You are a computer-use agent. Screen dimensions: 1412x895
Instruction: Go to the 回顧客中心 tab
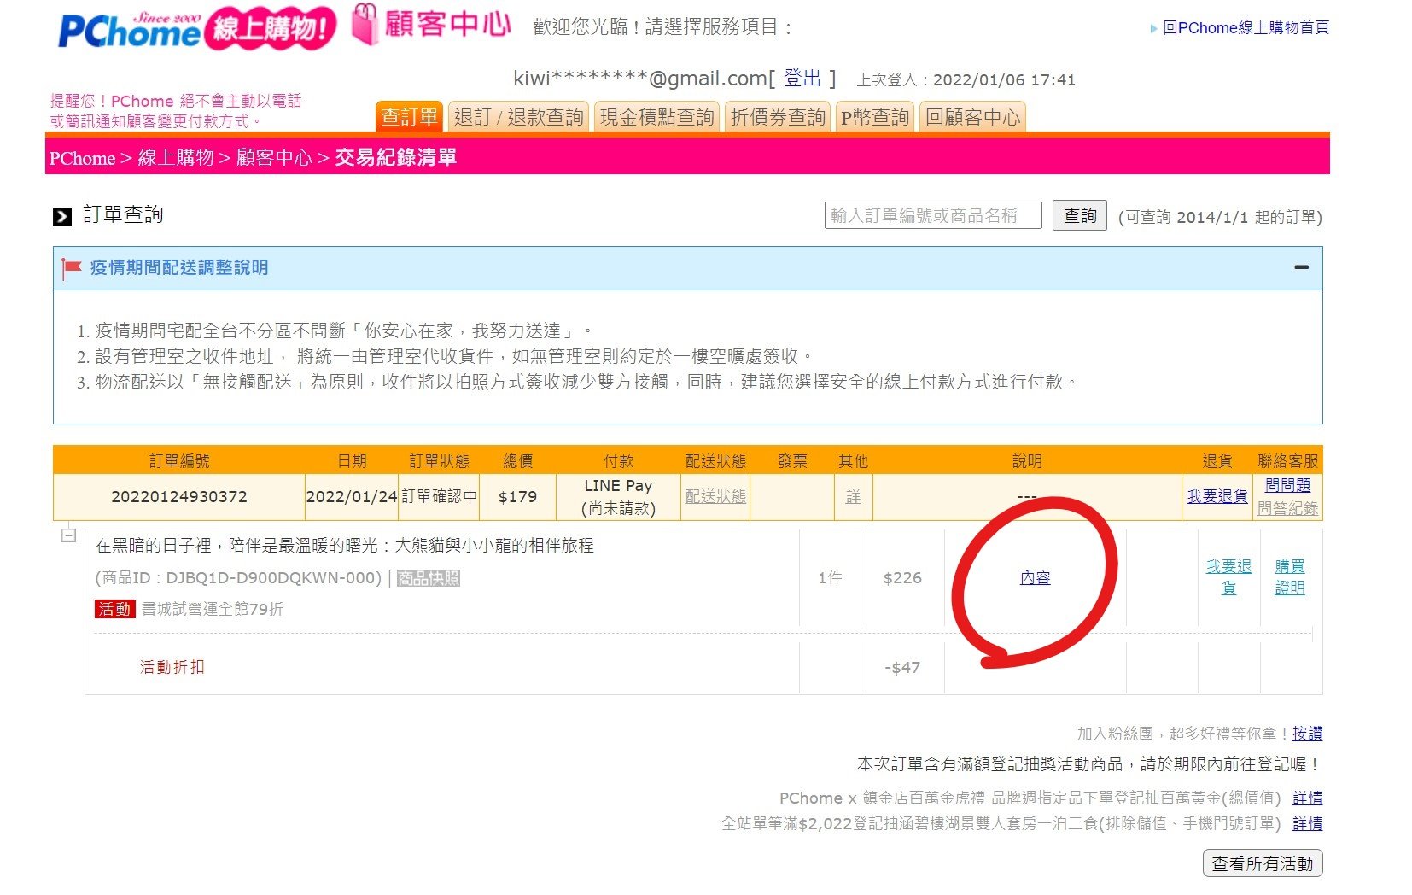point(972,117)
